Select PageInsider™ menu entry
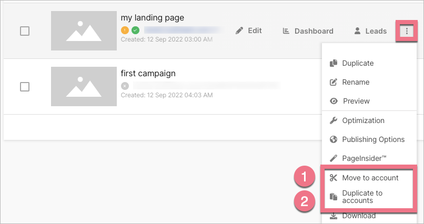The width and height of the screenshot is (424, 224). (x=364, y=158)
